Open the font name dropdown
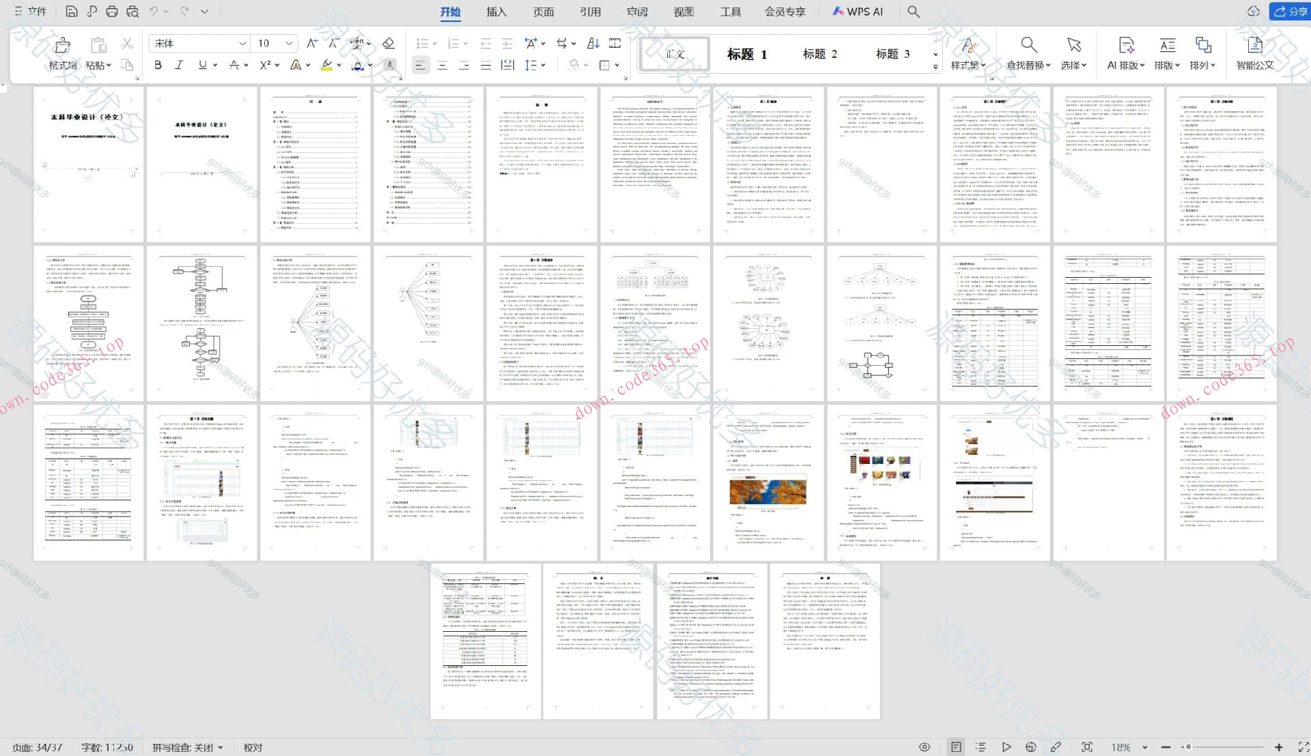The image size is (1311, 756). point(242,43)
